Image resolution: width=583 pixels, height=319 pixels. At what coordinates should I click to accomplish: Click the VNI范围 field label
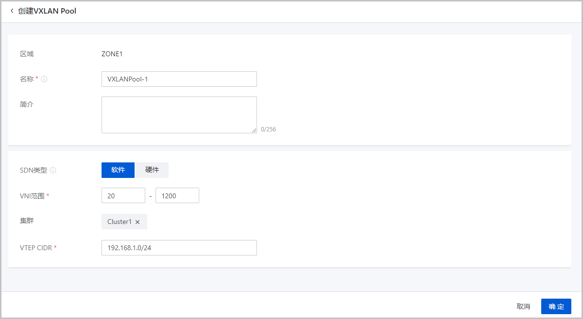pyautogui.click(x=32, y=196)
